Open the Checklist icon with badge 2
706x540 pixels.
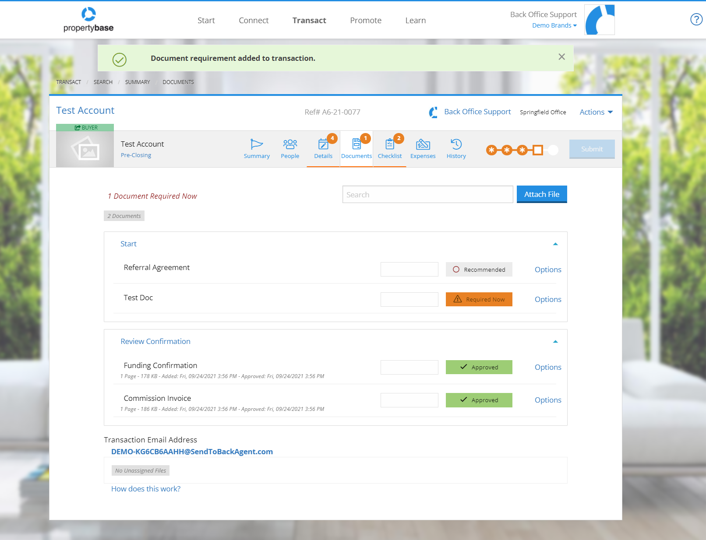click(390, 145)
